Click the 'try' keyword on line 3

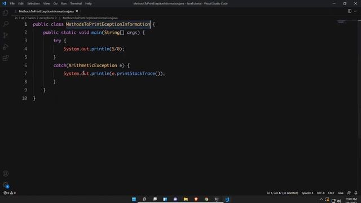tap(57, 41)
